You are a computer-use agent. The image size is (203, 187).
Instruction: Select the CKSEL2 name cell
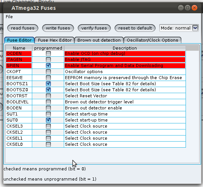pyautogui.click(x=19, y=132)
